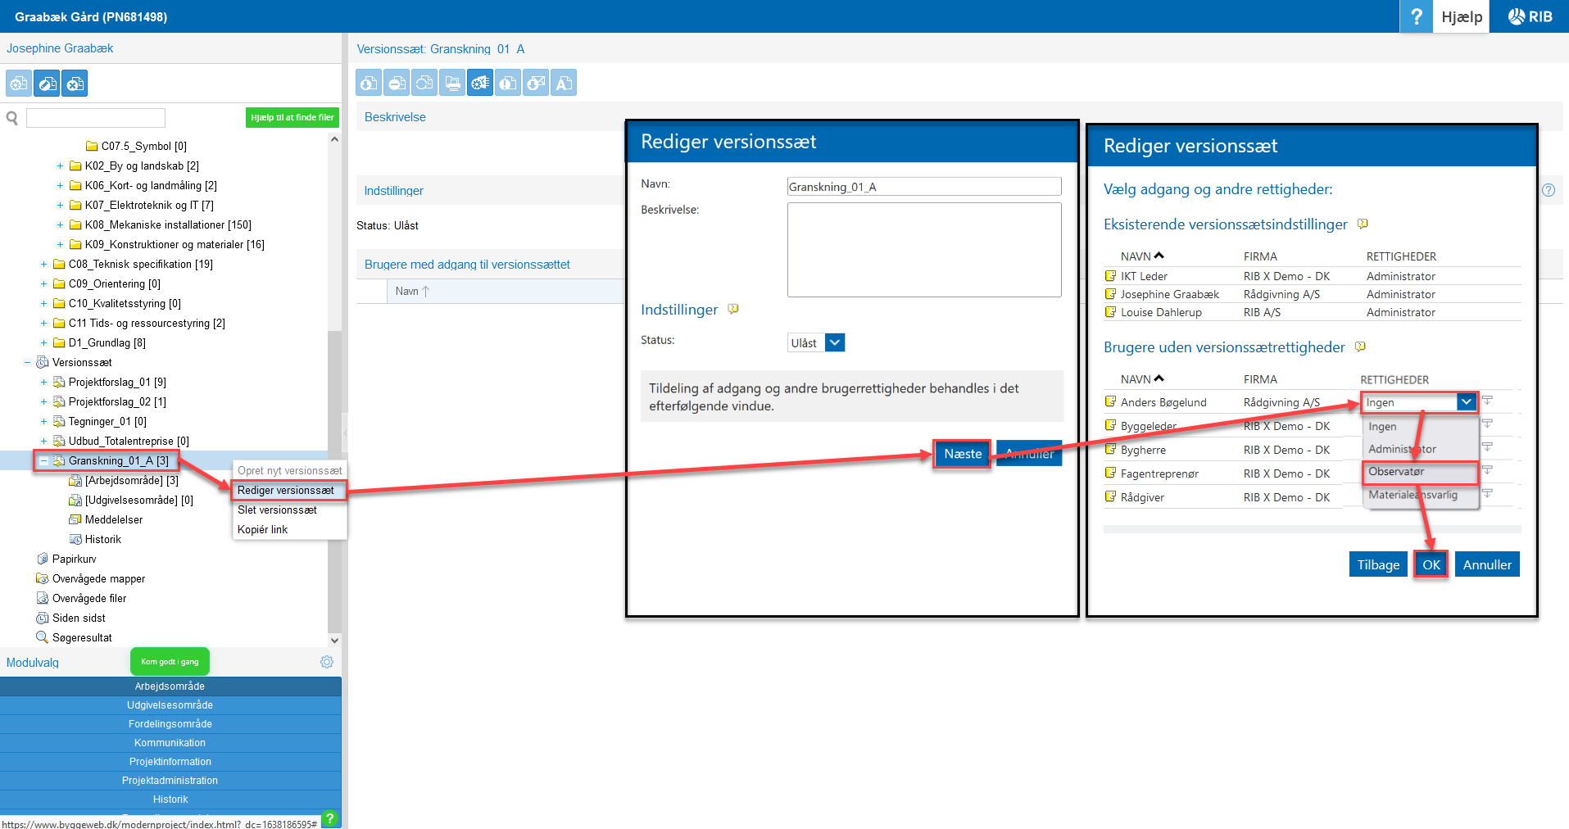Click into the Navn text field
The height and width of the screenshot is (829, 1569).
click(923, 187)
